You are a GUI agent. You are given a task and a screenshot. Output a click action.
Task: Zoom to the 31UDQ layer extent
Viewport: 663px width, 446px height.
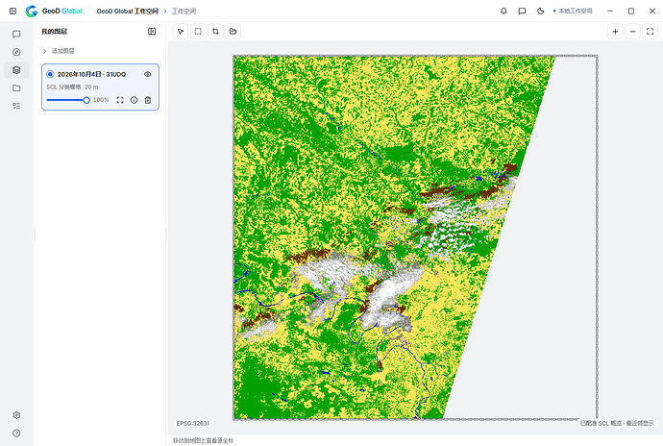point(120,100)
